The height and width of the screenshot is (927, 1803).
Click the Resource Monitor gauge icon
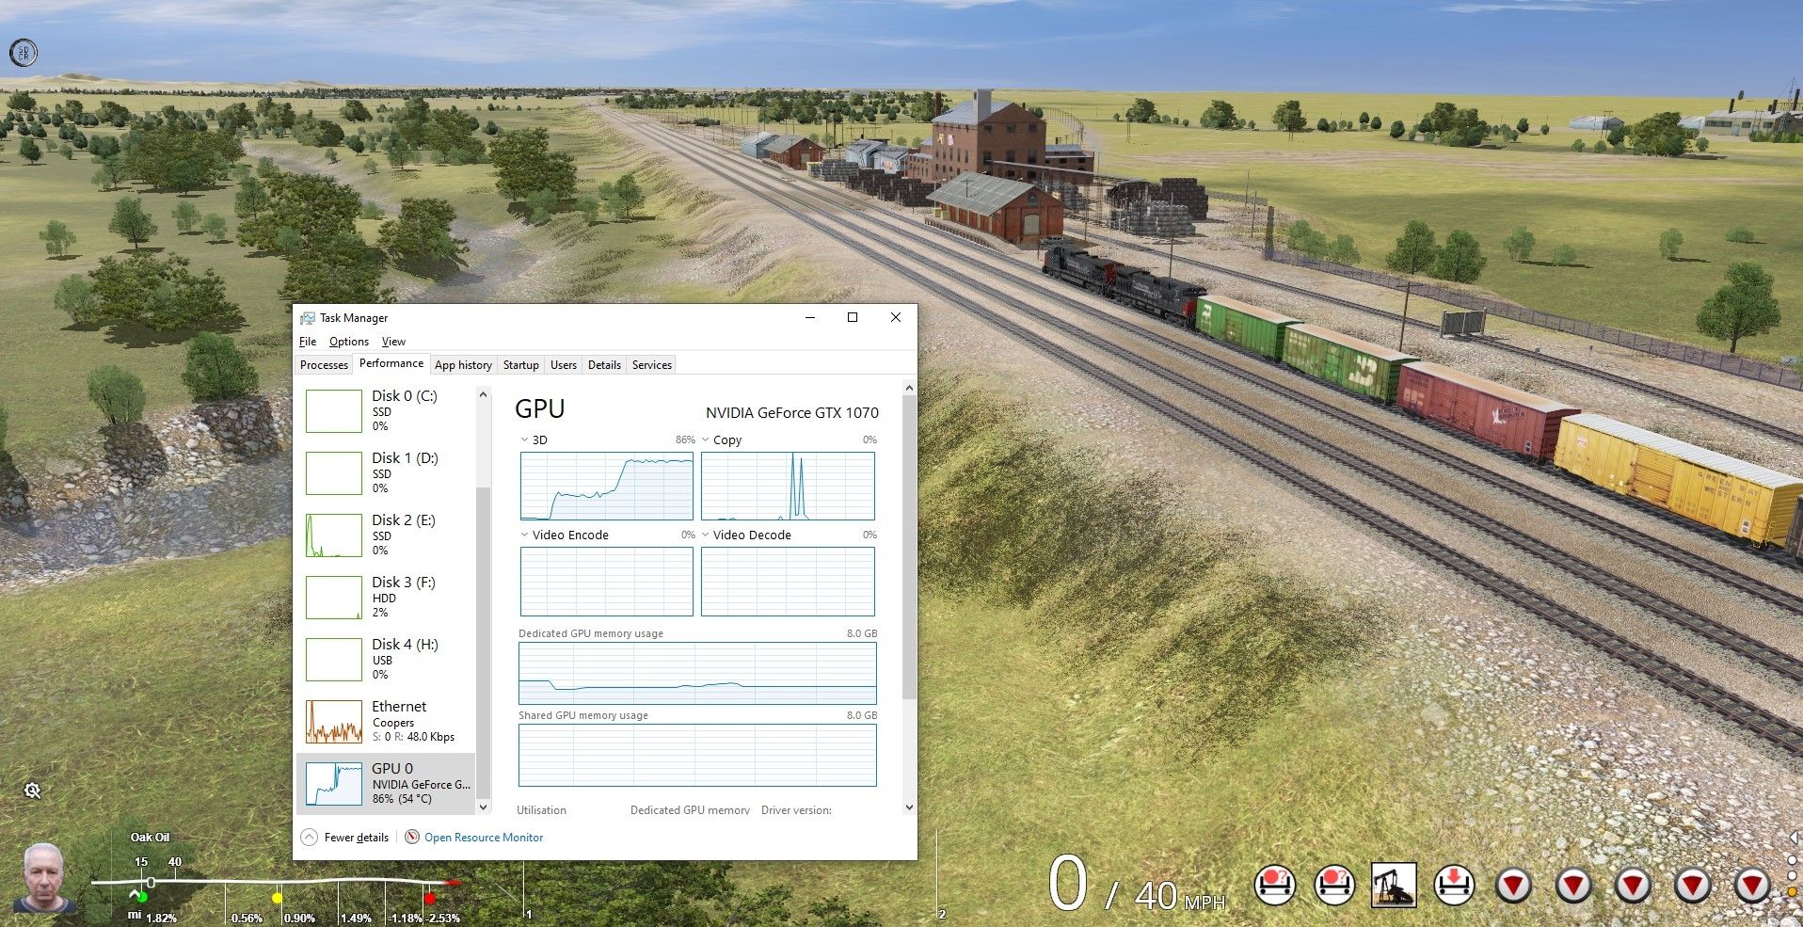tap(412, 837)
